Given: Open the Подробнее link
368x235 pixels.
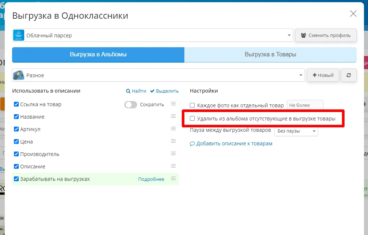Looking at the screenshot, I should click(x=151, y=179).
